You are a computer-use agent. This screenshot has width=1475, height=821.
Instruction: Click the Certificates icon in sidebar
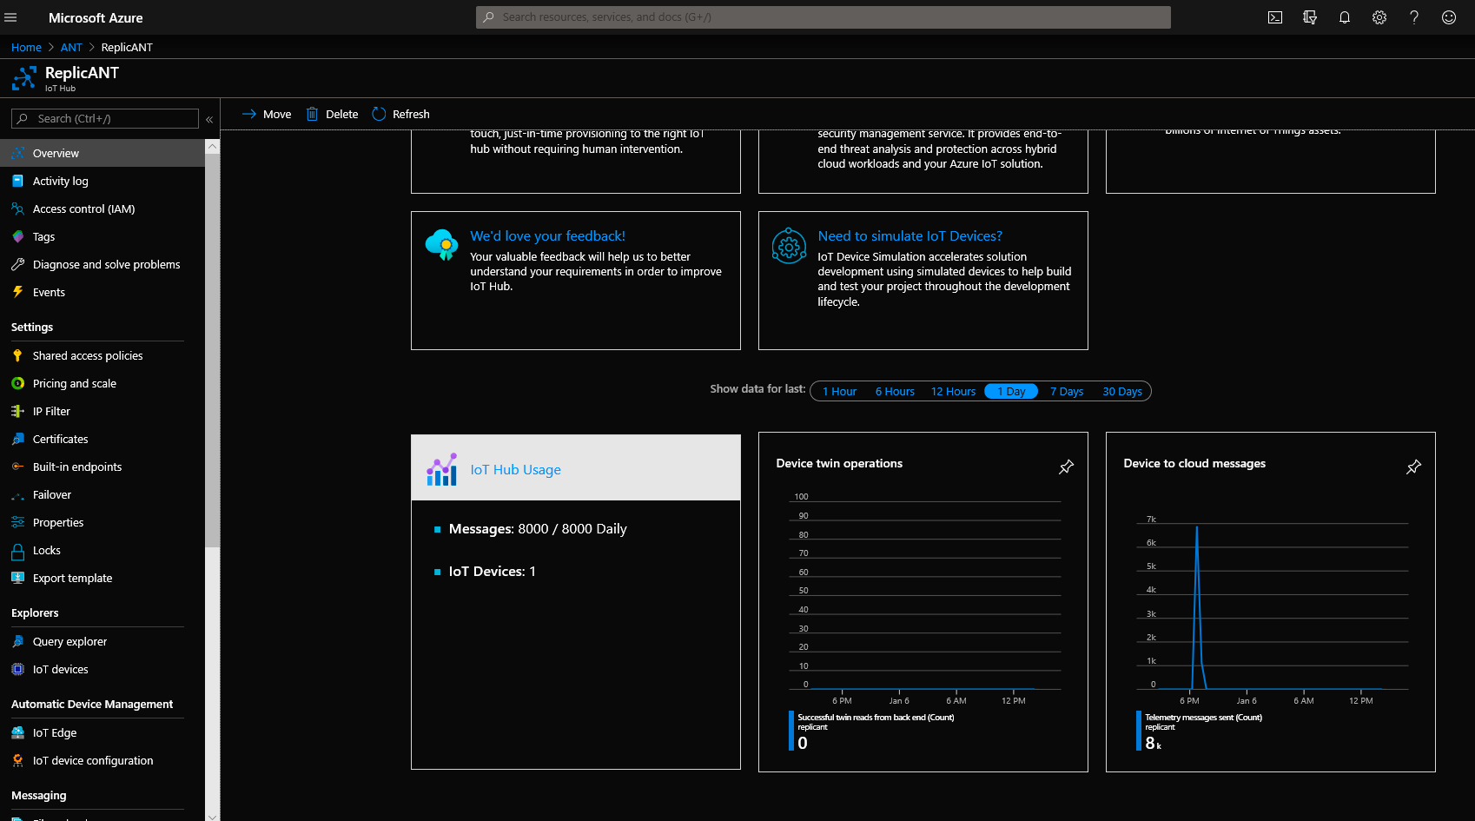pyautogui.click(x=17, y=439)
